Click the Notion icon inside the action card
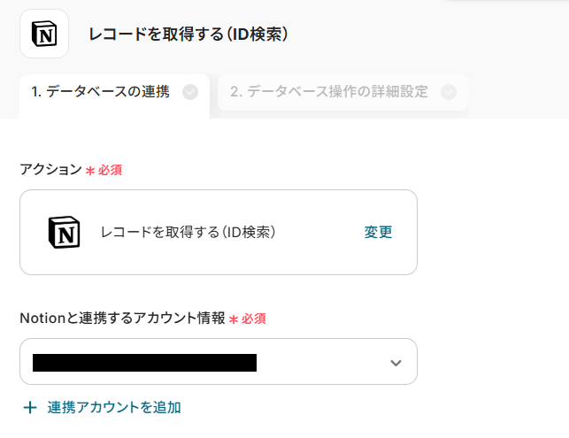569x438 pixels. click(64, 232)
